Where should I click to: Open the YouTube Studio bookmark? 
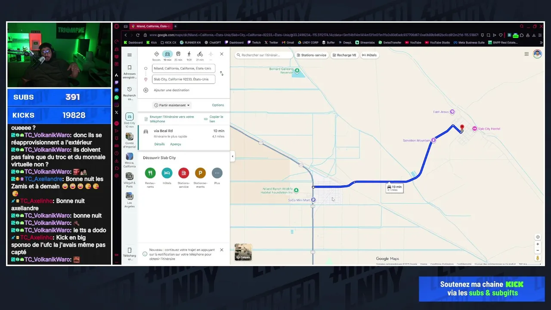(x=437, y=43)
